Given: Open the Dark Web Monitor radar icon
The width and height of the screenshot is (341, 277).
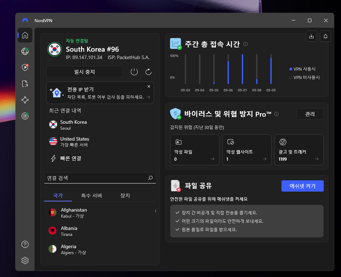Looking at the screenshot, I should [25, 116].
